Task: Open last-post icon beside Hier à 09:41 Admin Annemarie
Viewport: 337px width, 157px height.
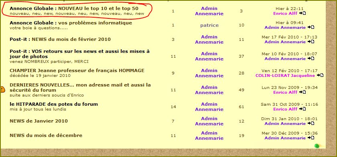Action: pyautogui.click(x=311, y=27)
